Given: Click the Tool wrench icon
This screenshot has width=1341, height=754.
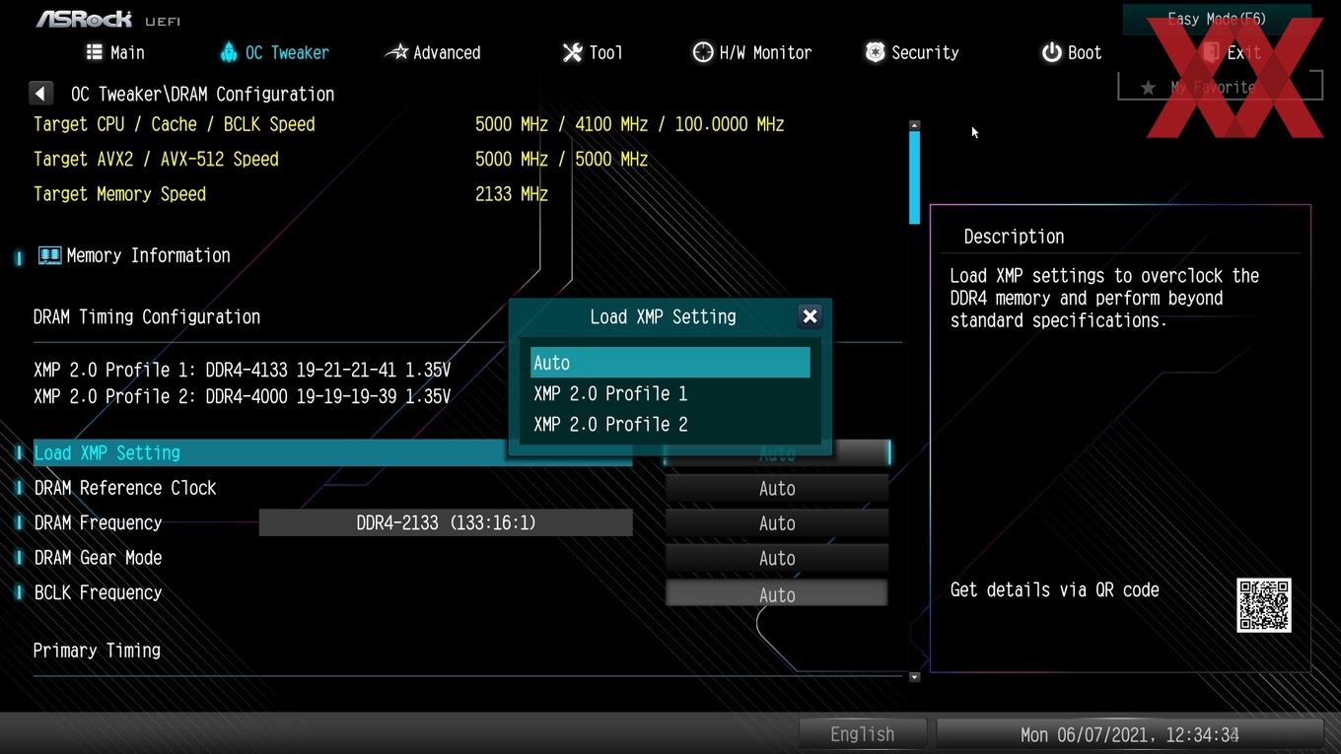Looking at the screenshot, I should [x=572, y=52].
